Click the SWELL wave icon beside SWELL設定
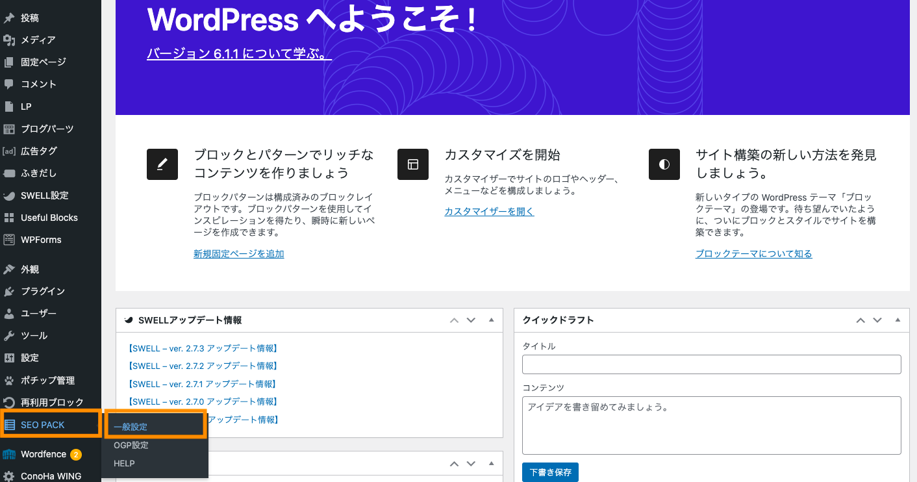The width and height of the screenshot is (917, 482). click(x=9, y=196)
